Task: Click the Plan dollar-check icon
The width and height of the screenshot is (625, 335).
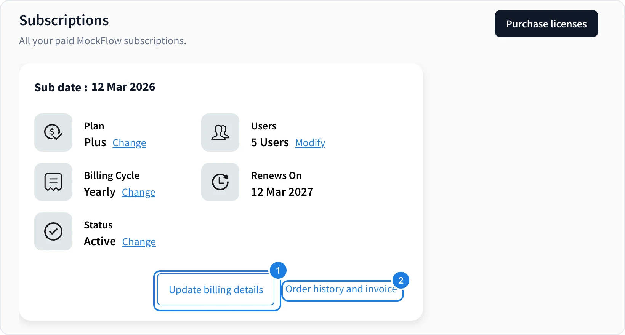Action: pyautogui.click(x=53, y=132)
